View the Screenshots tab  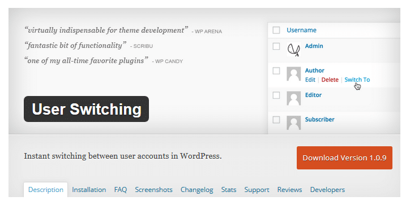(x=154, y=190)
